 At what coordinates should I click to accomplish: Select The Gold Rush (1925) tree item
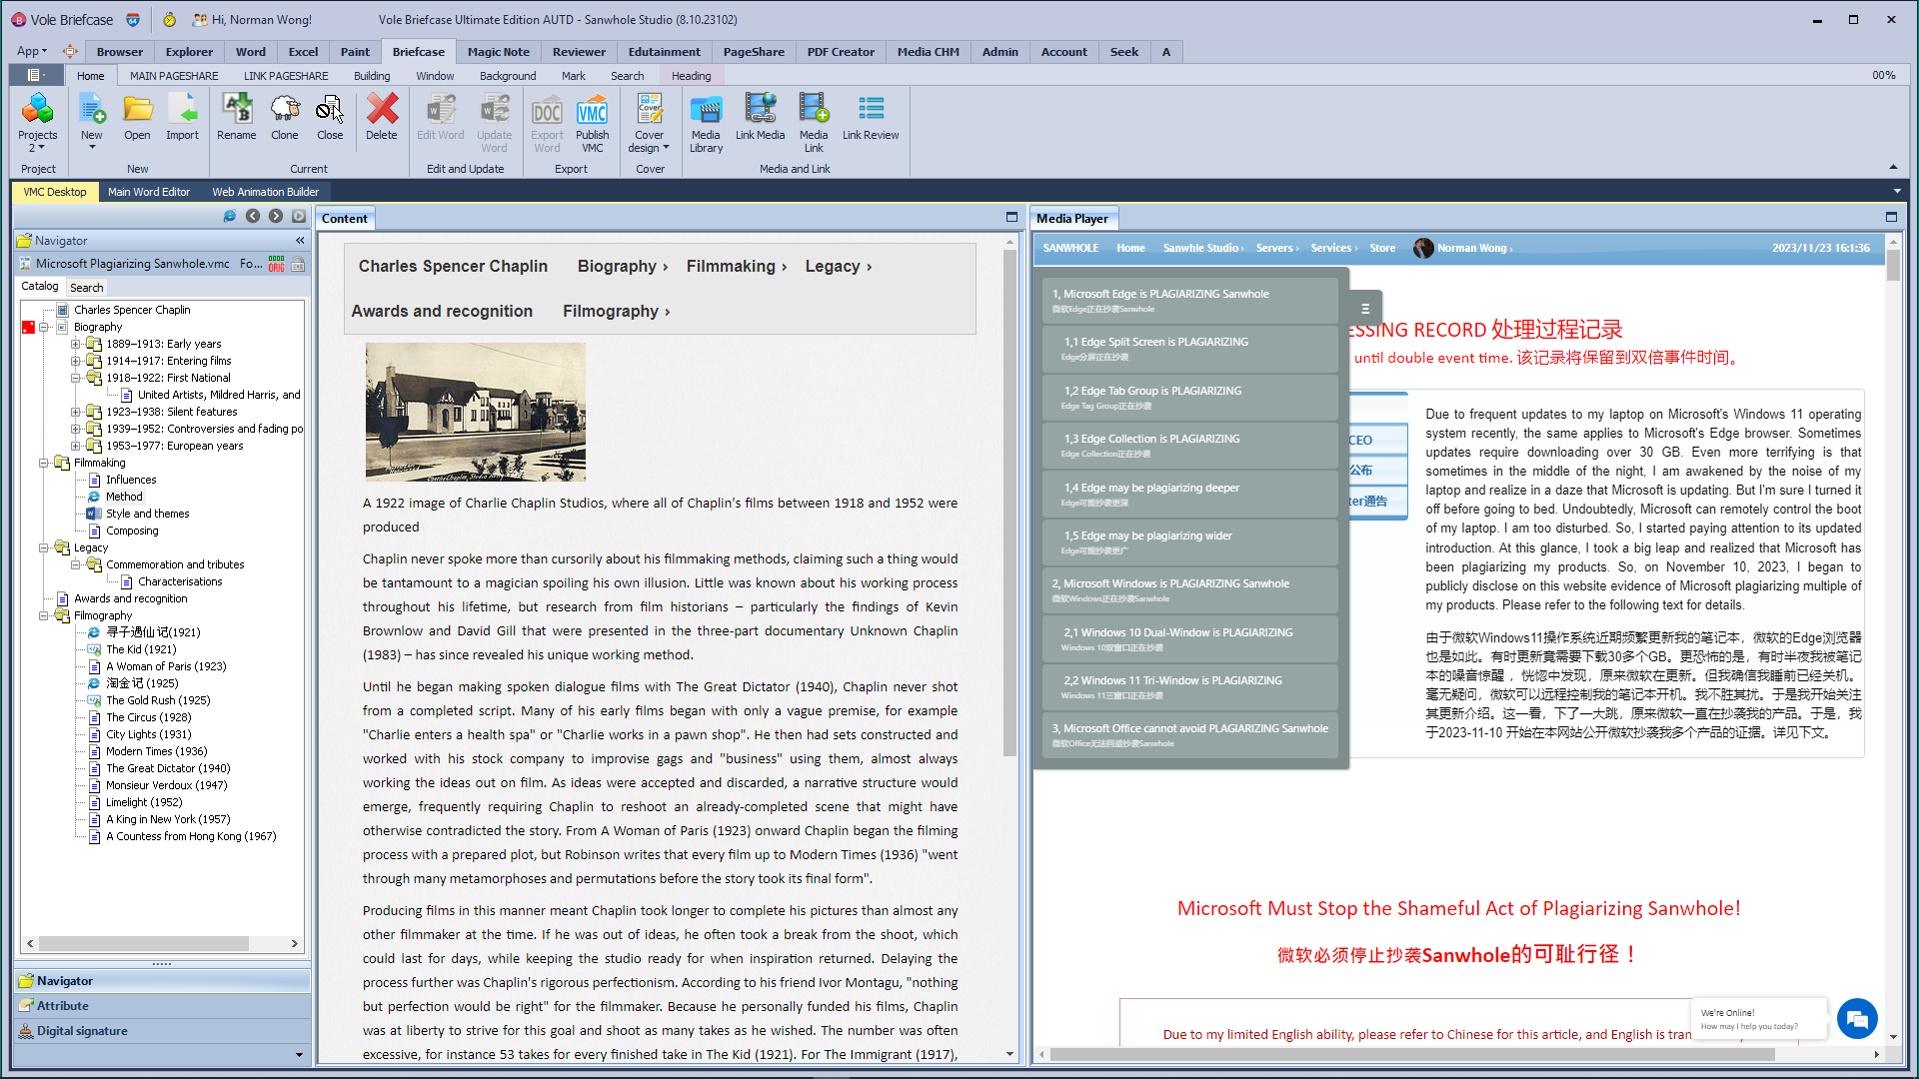pyautogui.click(x=158, y=700)
